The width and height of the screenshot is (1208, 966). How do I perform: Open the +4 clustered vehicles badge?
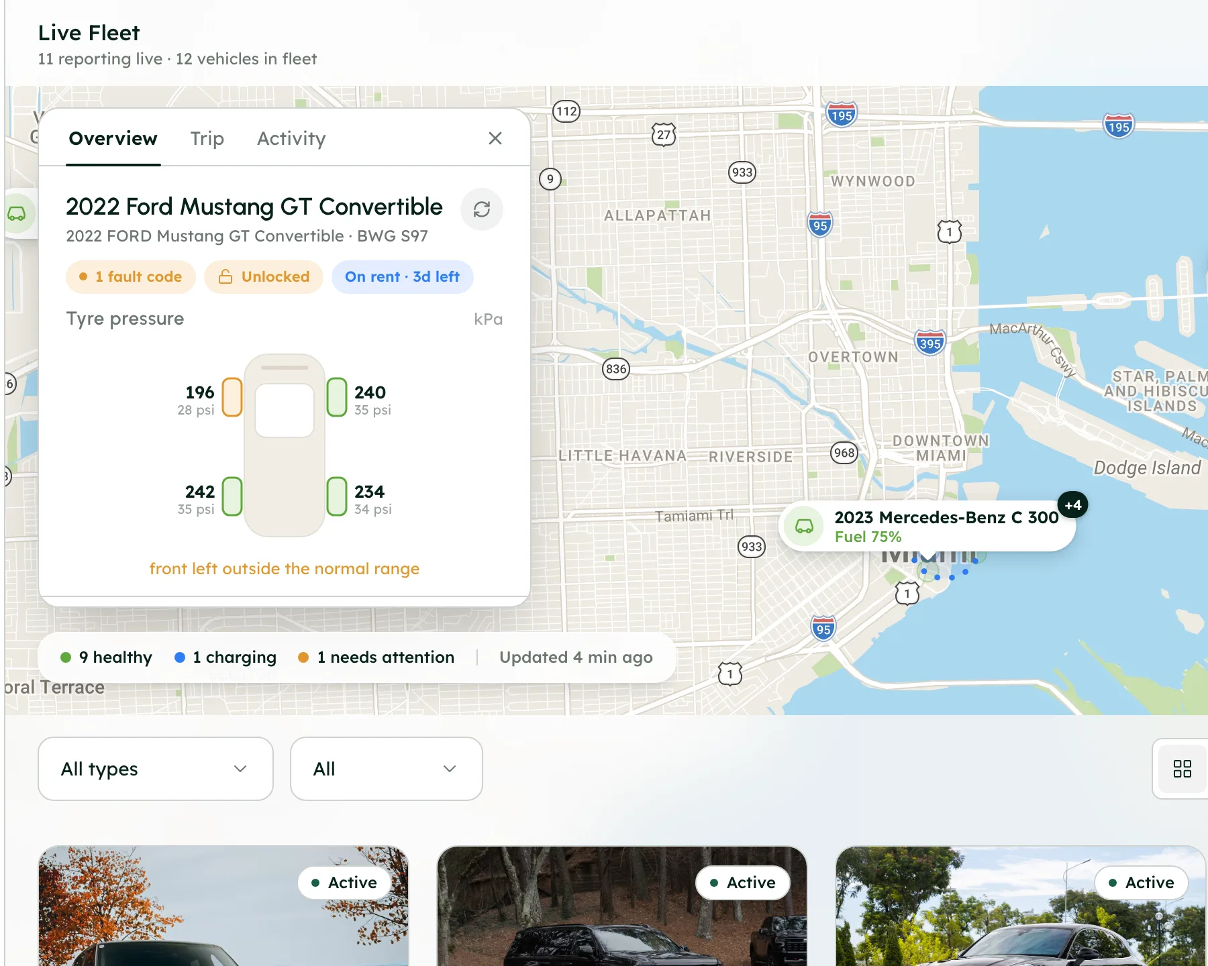[x=1072, y=505]
